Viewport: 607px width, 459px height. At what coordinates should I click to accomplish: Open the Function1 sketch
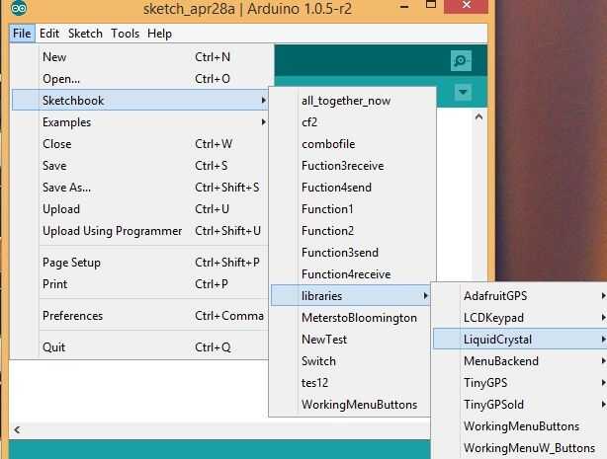pyautogui.click(x=352, y=209)
